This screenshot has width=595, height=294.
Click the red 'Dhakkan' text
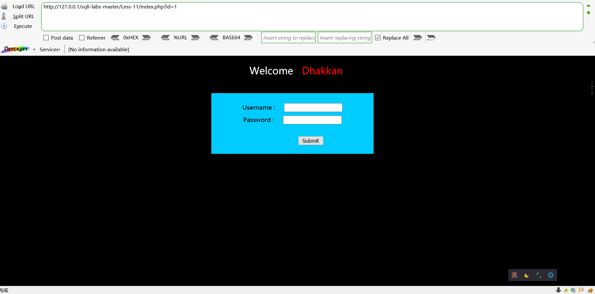322,71
